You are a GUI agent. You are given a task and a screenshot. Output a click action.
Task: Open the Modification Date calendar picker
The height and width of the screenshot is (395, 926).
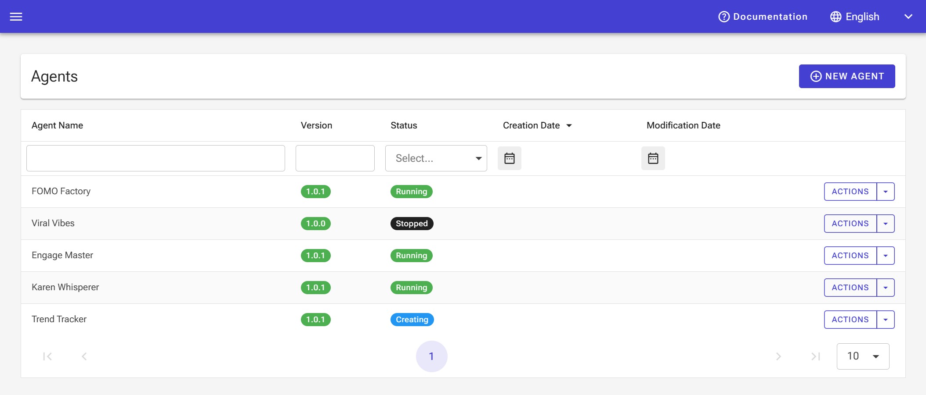(653, 158)
